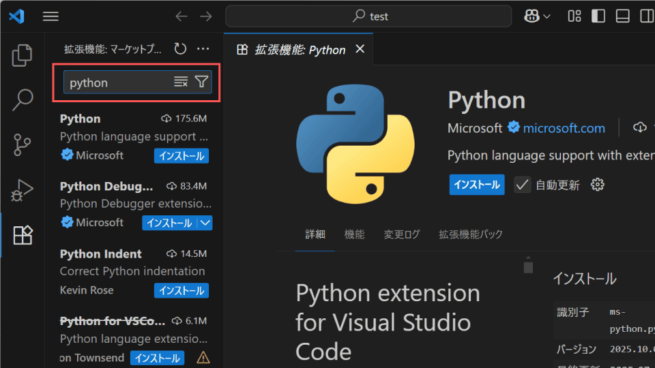Expand Python Debugger install dropdown arrow
This screenshot has width=655, height=368.
[205, 223]
